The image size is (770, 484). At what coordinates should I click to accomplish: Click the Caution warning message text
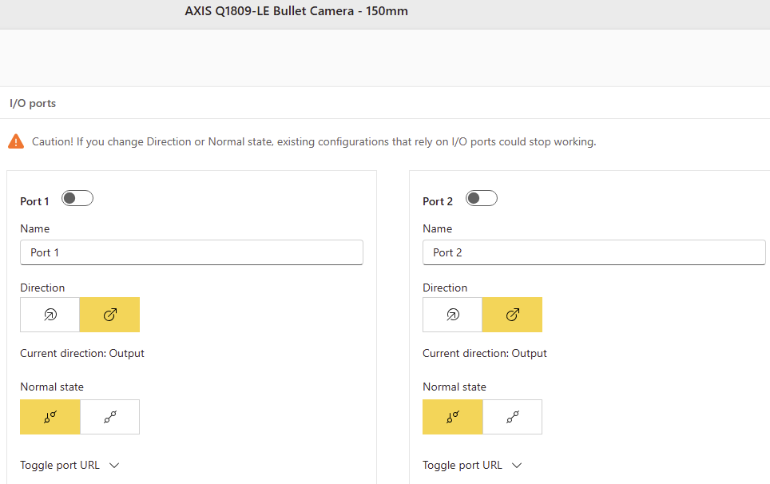point(314,142)
